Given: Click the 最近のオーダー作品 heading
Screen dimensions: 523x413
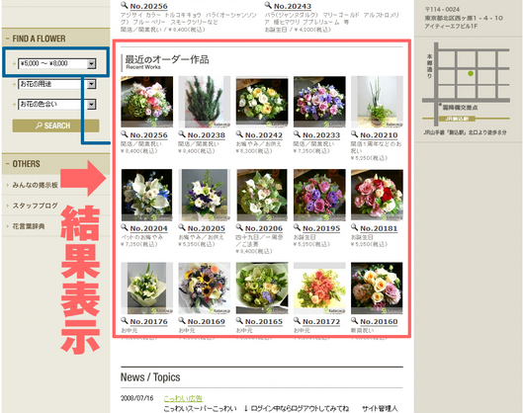Looking at the screenshot, I should (167, 59).
